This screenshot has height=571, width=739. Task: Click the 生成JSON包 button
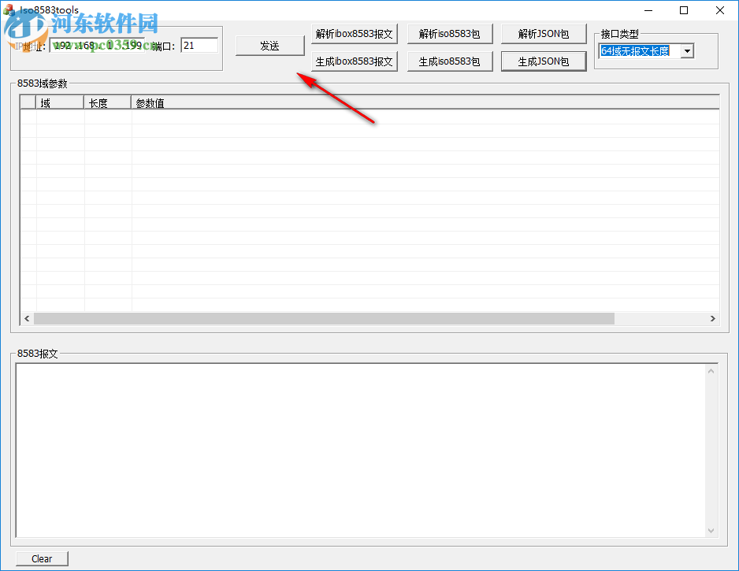(x=543, y=61)
